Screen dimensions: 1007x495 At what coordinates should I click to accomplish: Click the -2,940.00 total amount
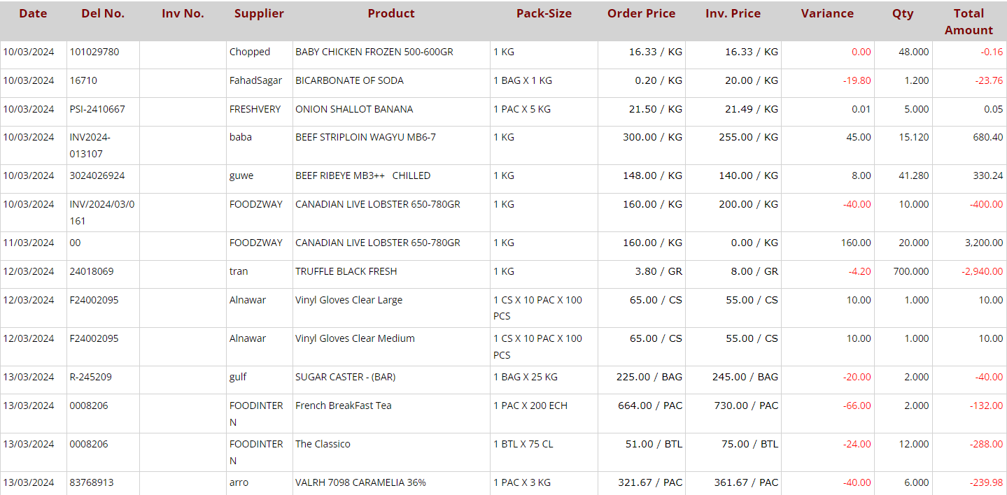pos(980,272)
